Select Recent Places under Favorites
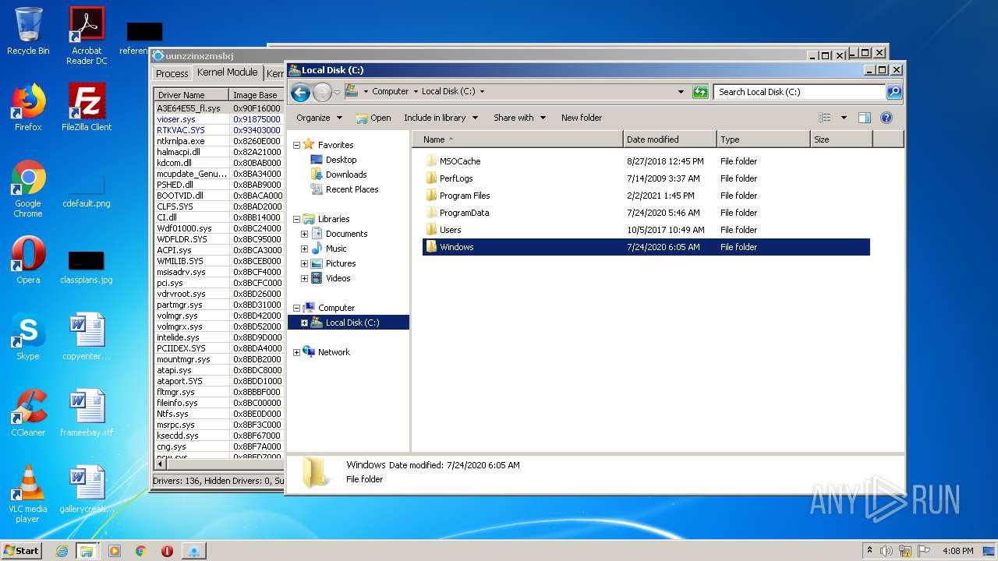This screenshot has width=998, height=561. pos(352,189)
